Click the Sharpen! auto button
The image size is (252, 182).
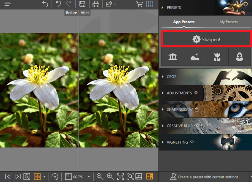pos(206,39)
